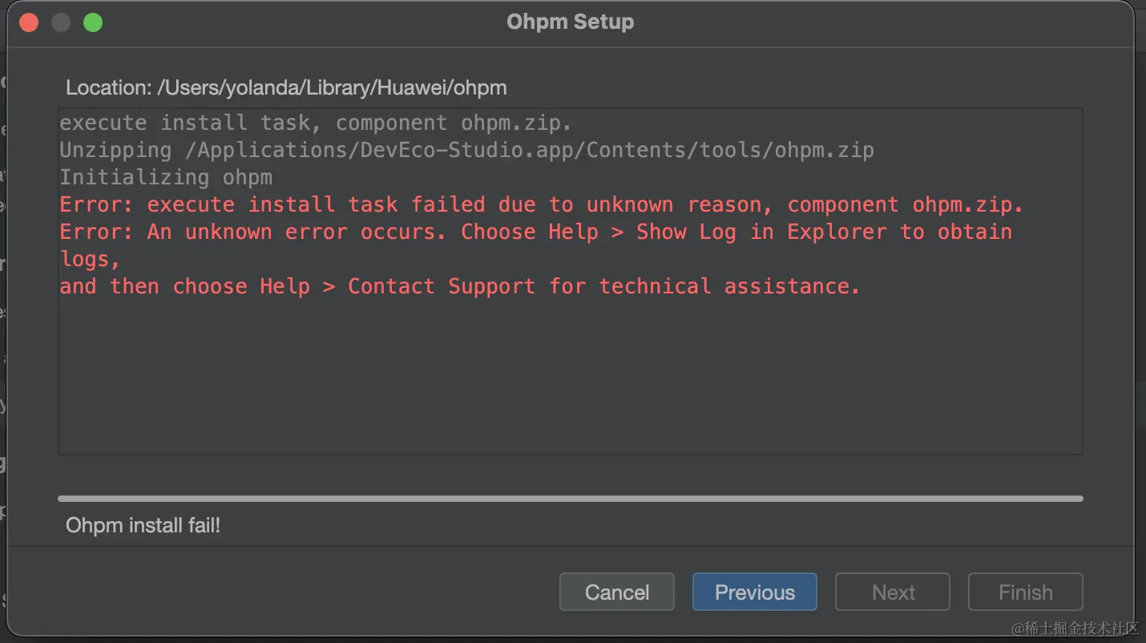Click the greyed-out Finish button
1146x643 pixels.
[x=1025, y=592]
